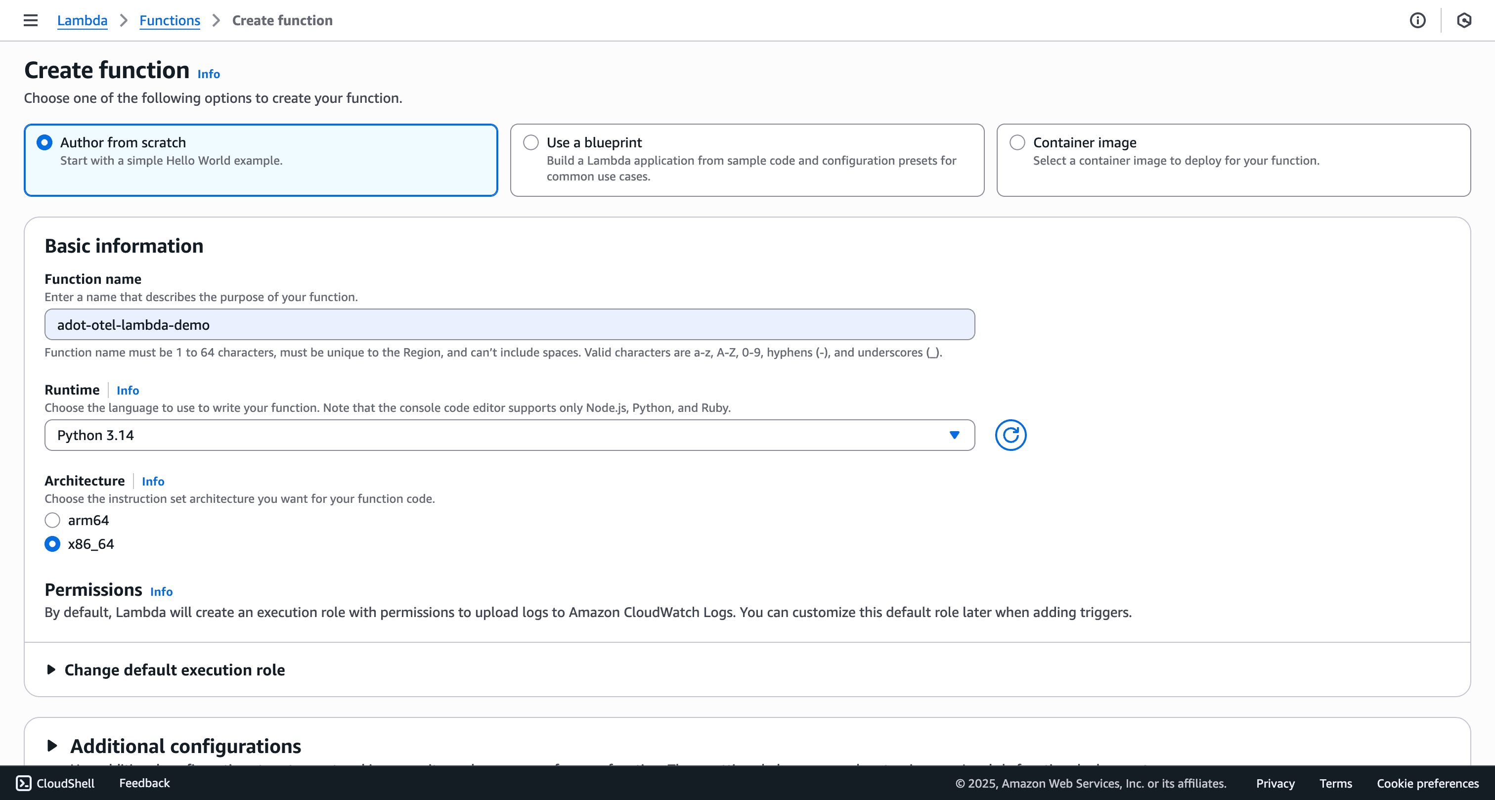Screen dimensions: 1495x800
Task: Go to Functions breadcrumb
Action: click(170, 20)
